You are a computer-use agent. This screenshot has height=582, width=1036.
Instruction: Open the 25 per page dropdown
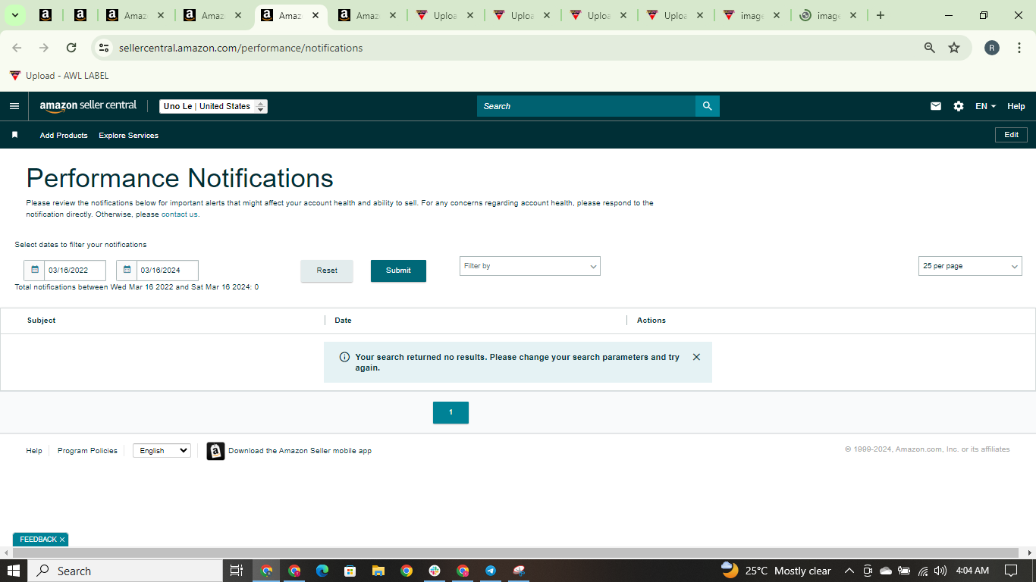click(x=970, y=266)
